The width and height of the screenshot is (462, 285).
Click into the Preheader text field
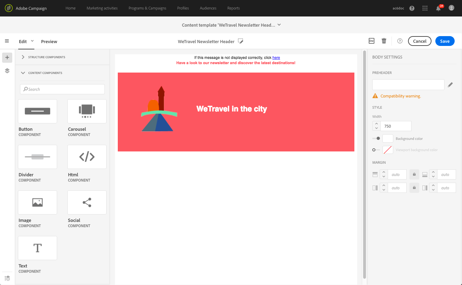408,84
